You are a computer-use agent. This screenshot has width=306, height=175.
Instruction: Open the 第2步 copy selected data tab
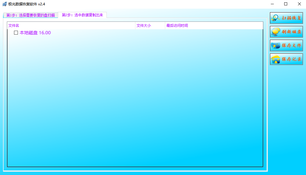82,15
